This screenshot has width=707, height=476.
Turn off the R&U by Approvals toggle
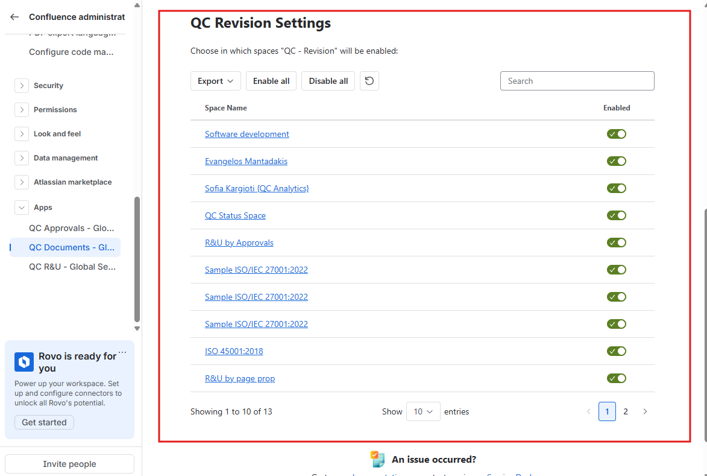pos(617,243)
